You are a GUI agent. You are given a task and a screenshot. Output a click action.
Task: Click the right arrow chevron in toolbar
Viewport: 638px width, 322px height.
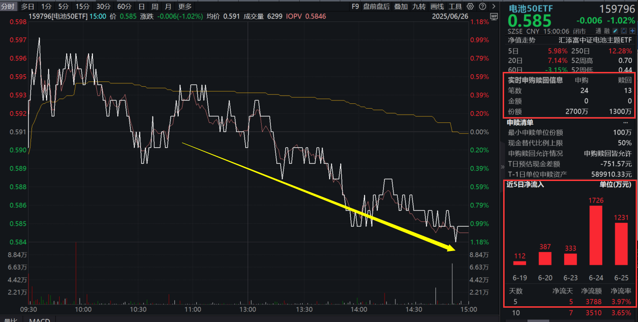tap(493, 6)
